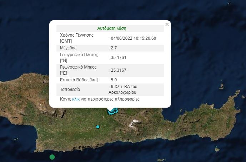The image size is (246, 162).
Task: Click the "Μέγεθος" row label
Action: pos(68,48)
